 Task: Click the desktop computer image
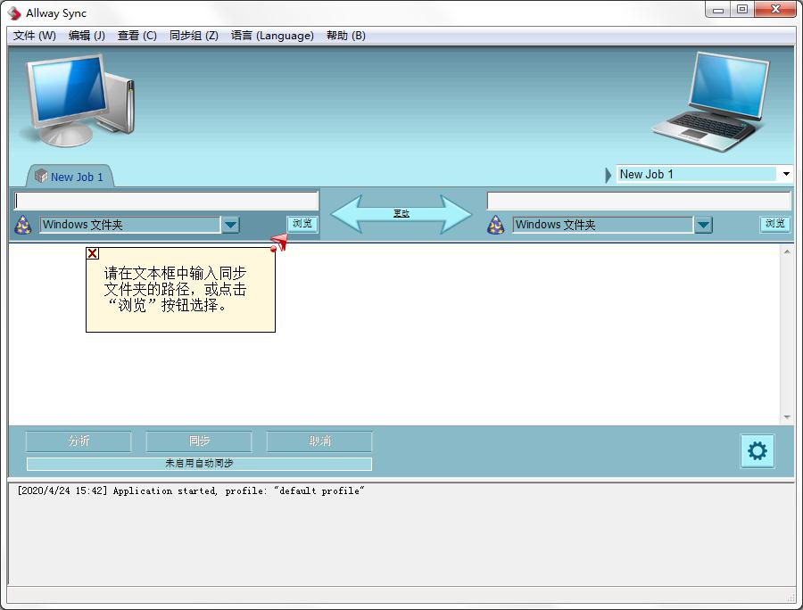pos(76,100)
